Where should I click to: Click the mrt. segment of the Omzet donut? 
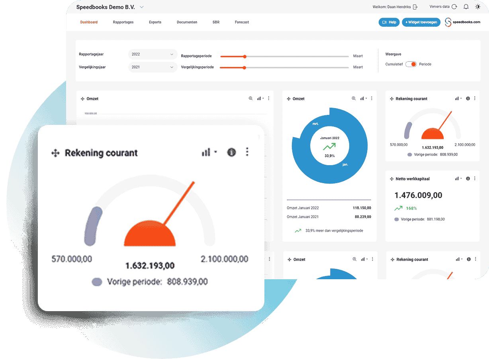315,124
